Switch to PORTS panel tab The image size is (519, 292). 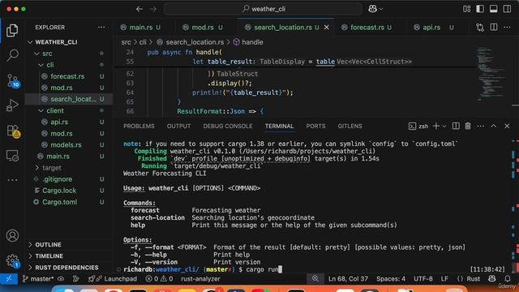[x=315, y=127]
